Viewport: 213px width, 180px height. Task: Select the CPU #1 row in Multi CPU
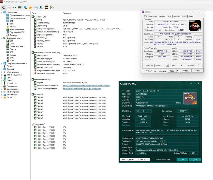pos(78,97)
